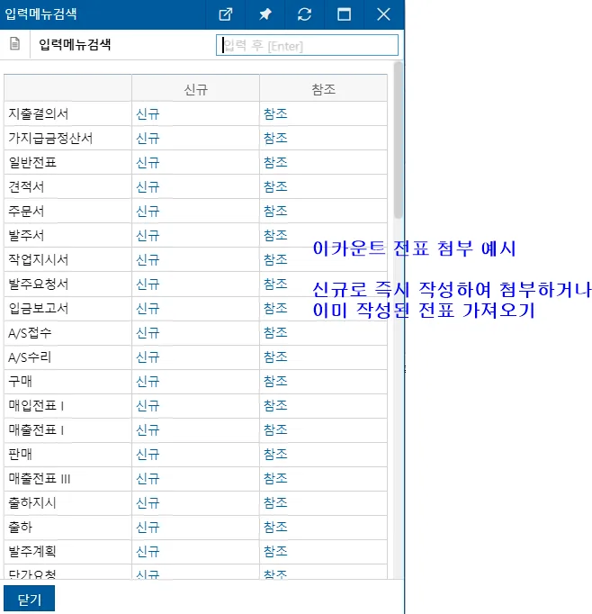This screenshot has width=592, height=614.
Task: Open 신규 for 지출결의서
Action: click(x=148, y=114)
